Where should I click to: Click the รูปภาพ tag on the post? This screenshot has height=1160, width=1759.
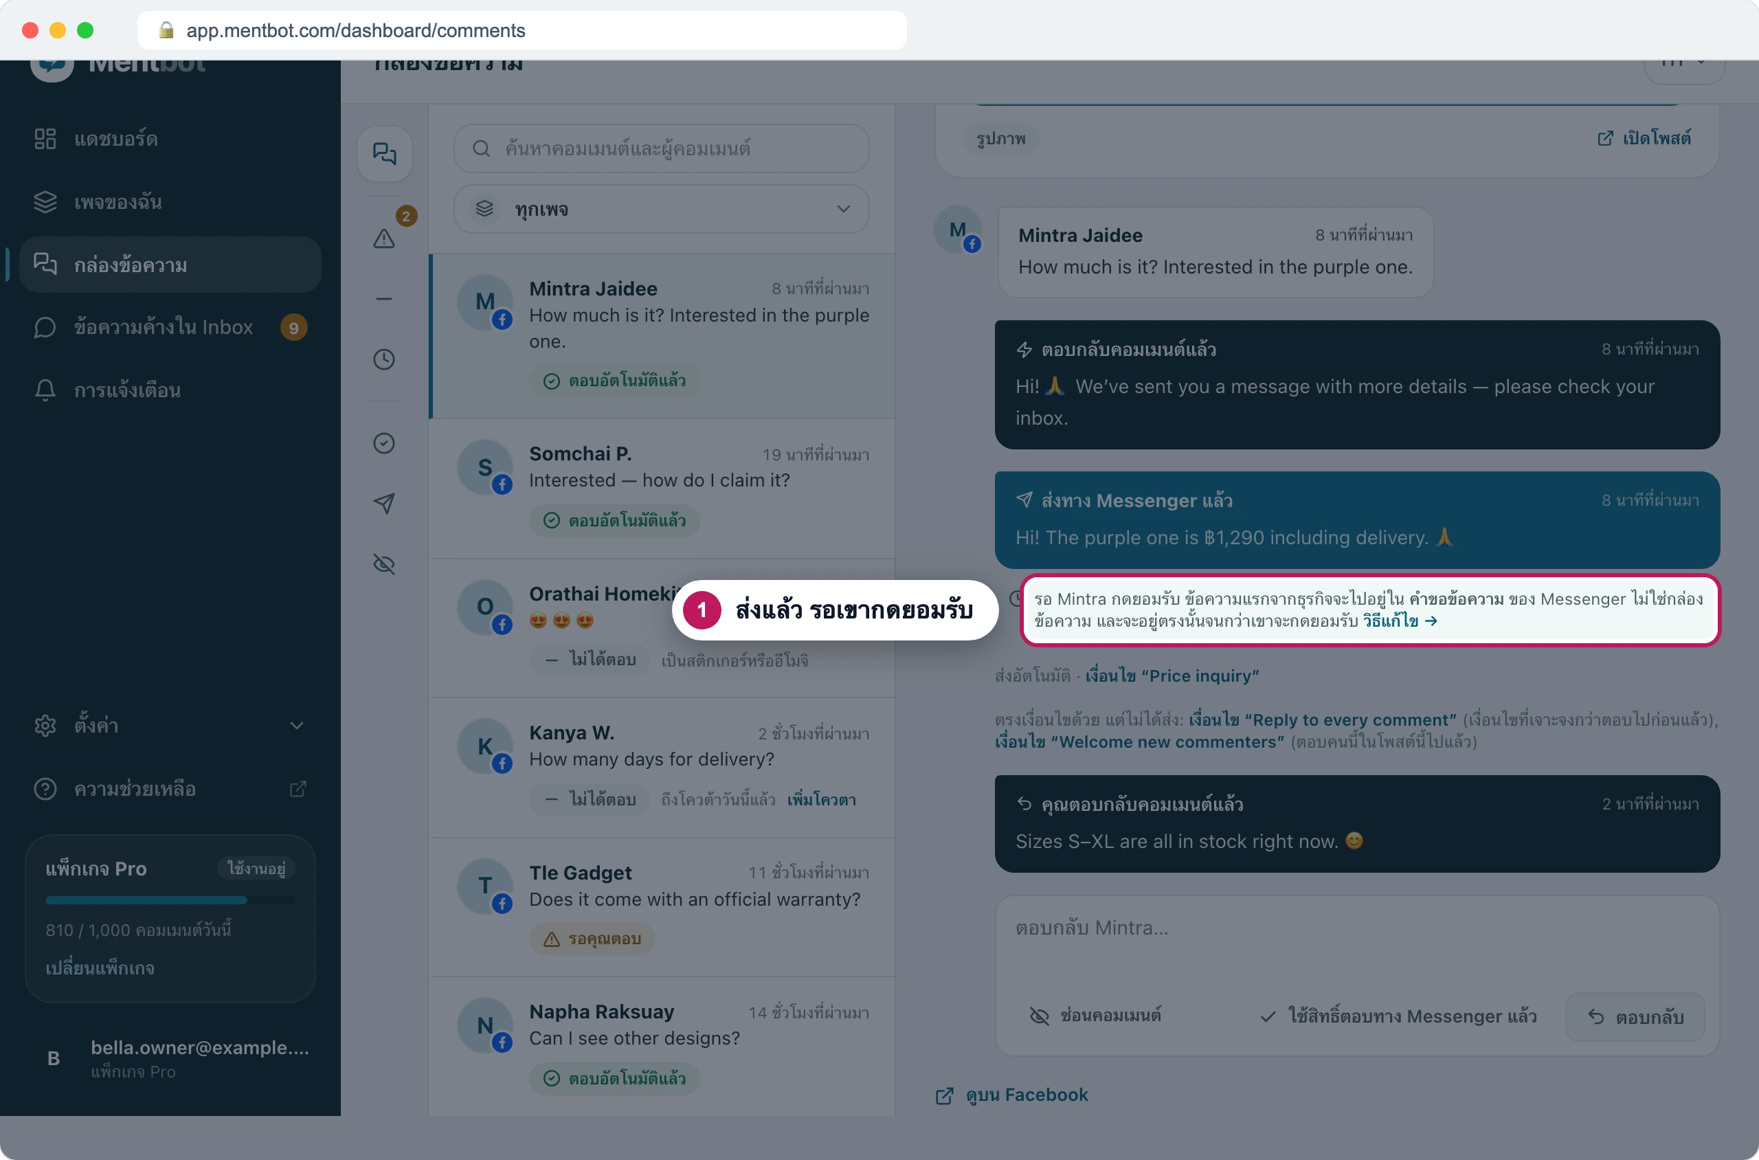(1001, 139)
